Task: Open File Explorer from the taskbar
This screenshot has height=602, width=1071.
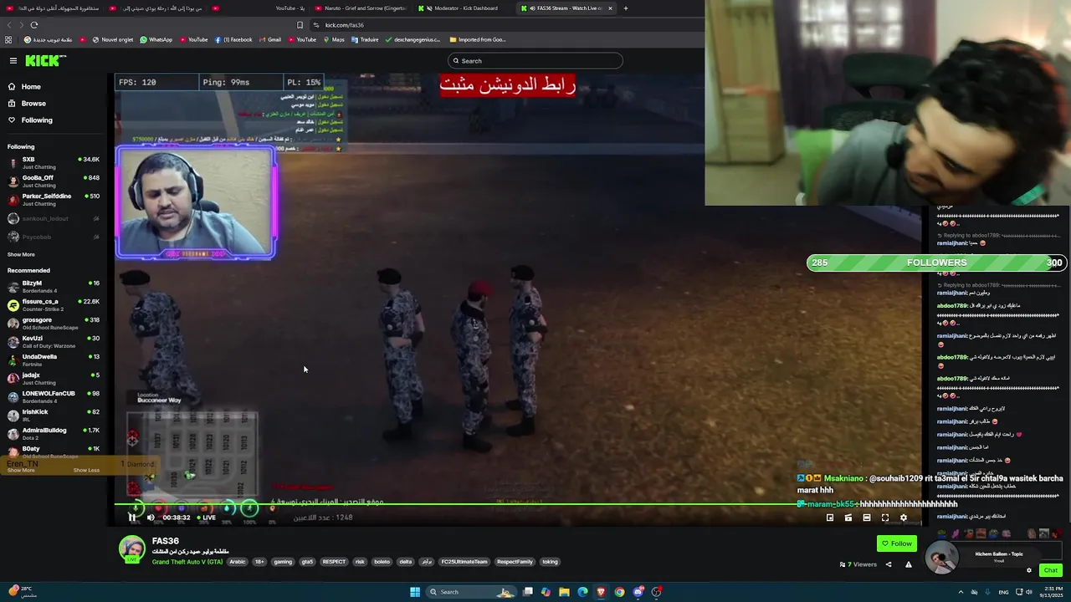Action: click(564, 592)
